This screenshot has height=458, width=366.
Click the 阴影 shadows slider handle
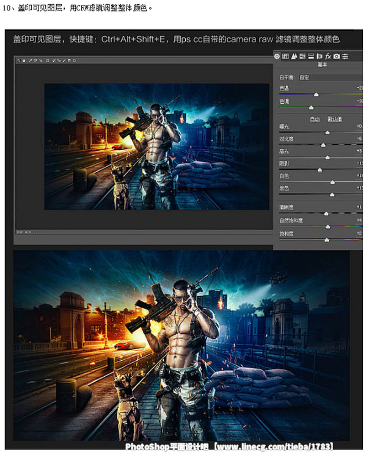[x=320, y=170]
